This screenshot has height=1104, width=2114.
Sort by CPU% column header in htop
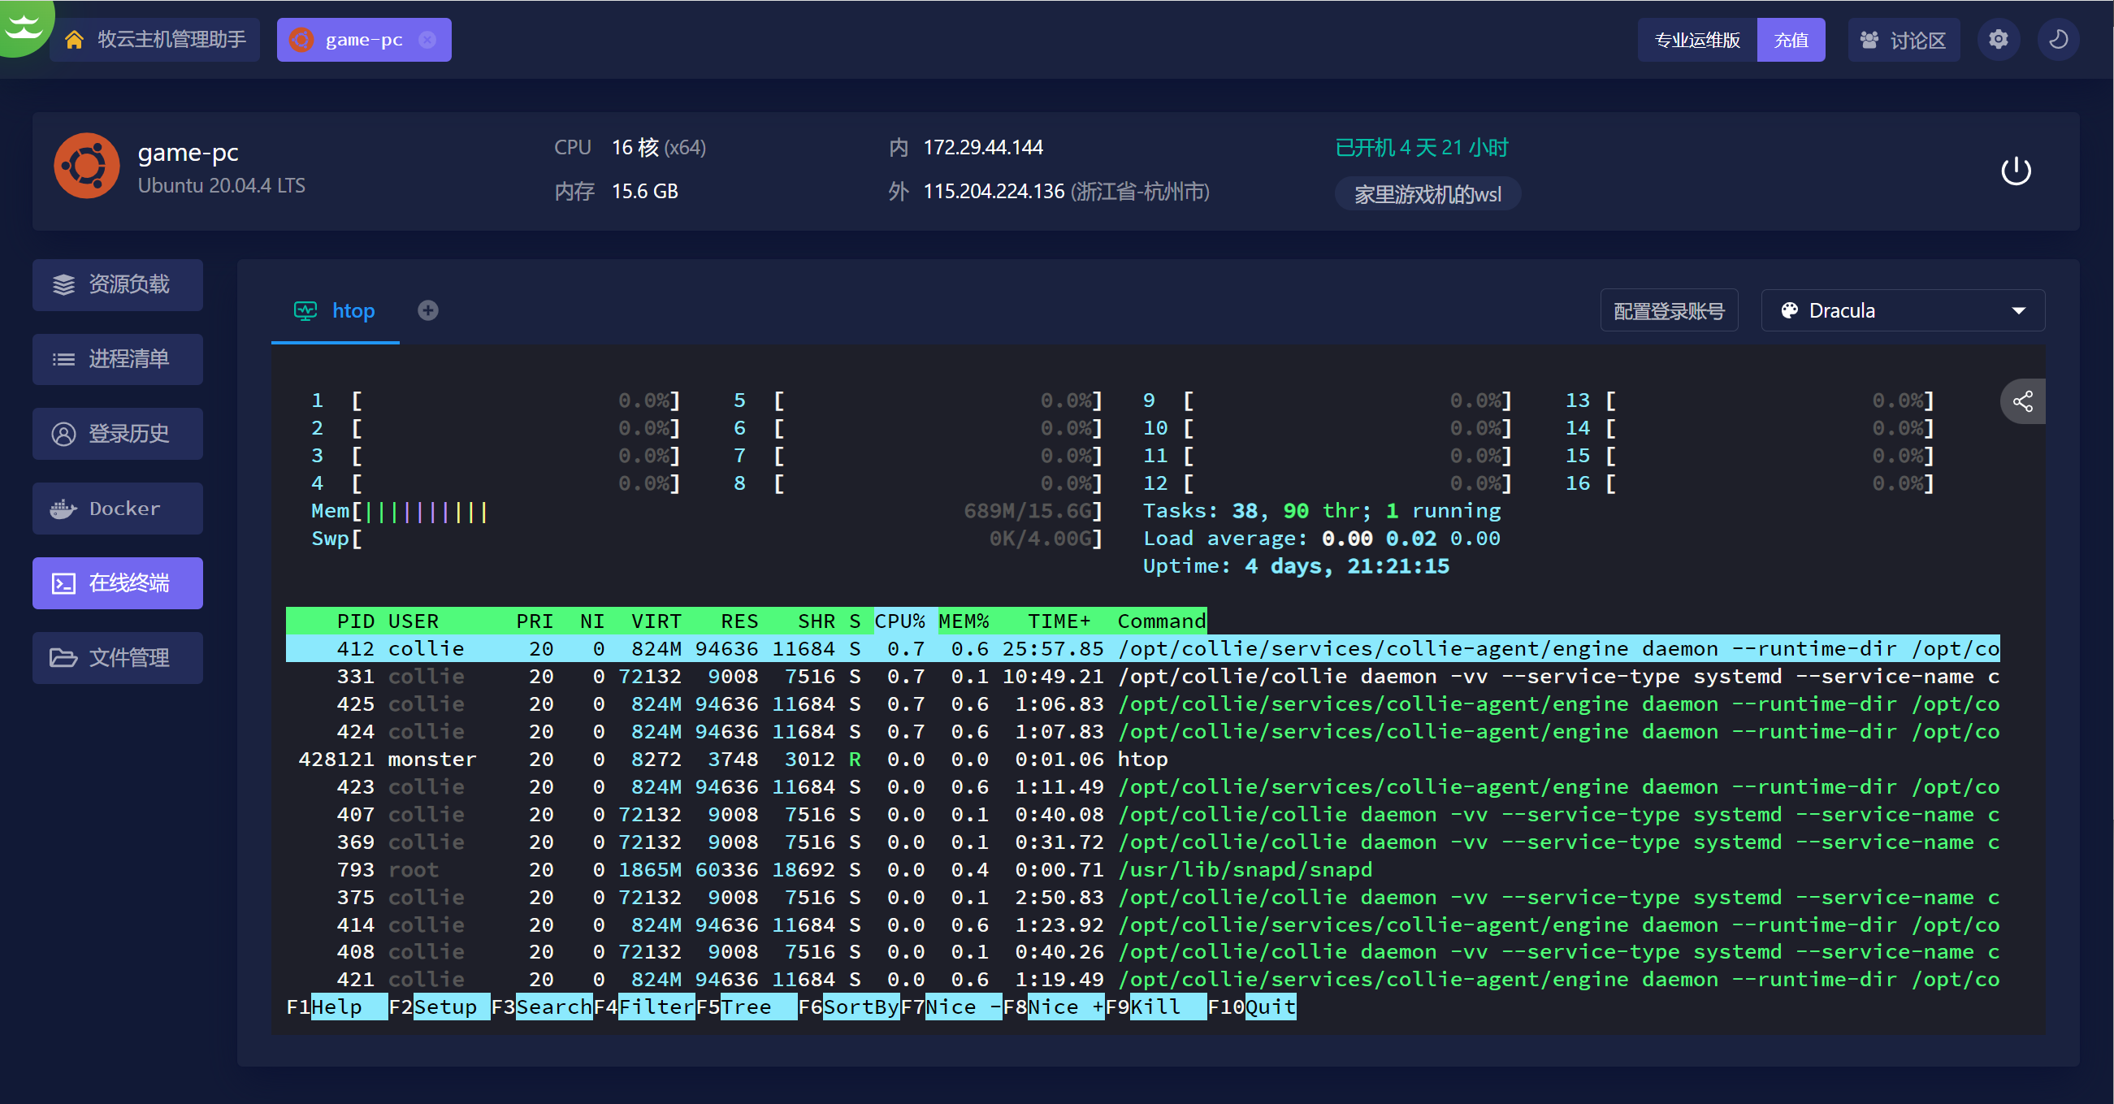tap(899, 621)
